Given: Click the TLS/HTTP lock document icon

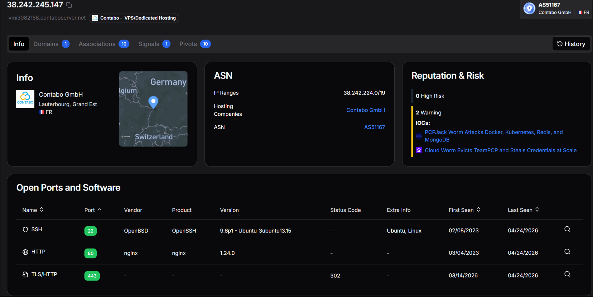Looking at the screenshot, I should click(25, 274).
